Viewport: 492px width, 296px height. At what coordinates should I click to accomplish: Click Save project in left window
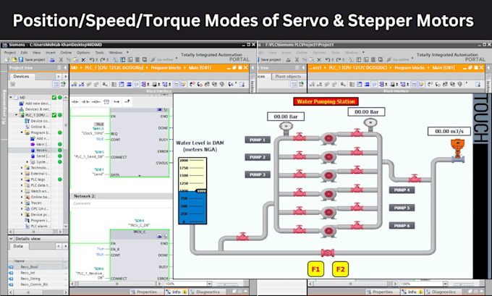click(x=32, y=59)
